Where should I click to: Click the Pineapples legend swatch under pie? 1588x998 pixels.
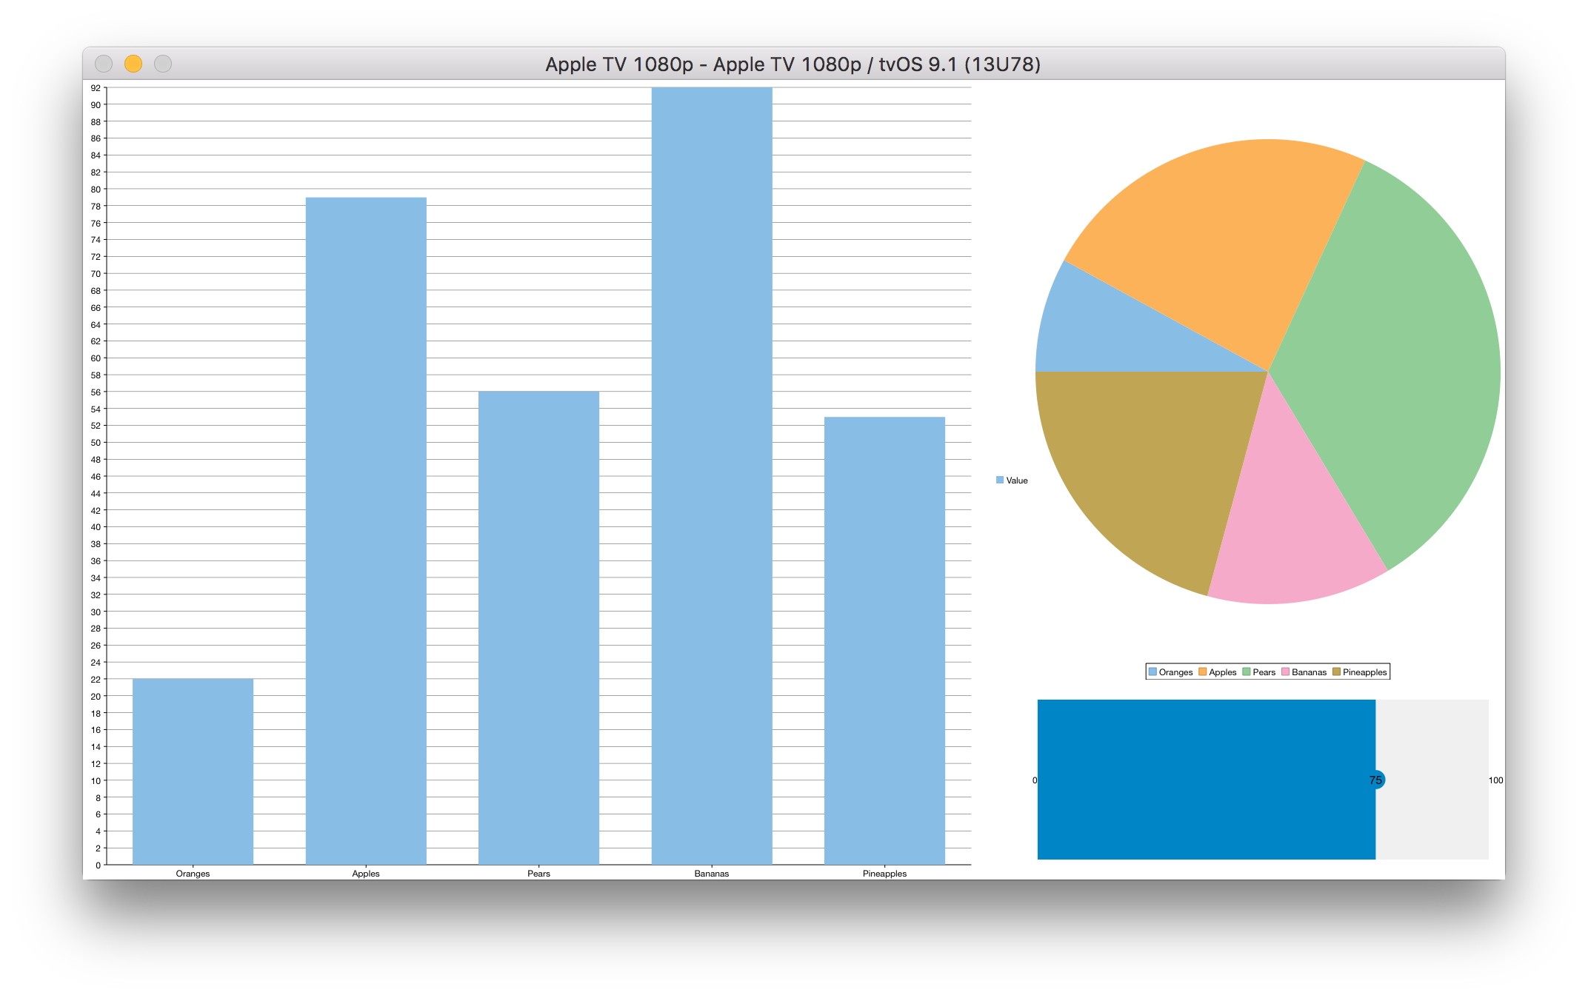pyautogui.click(x=1336, y=672)
